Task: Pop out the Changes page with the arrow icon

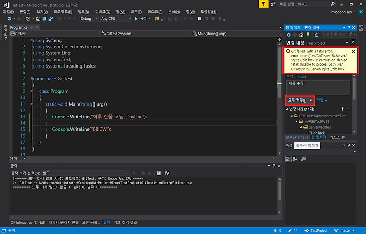Action: 353,42
